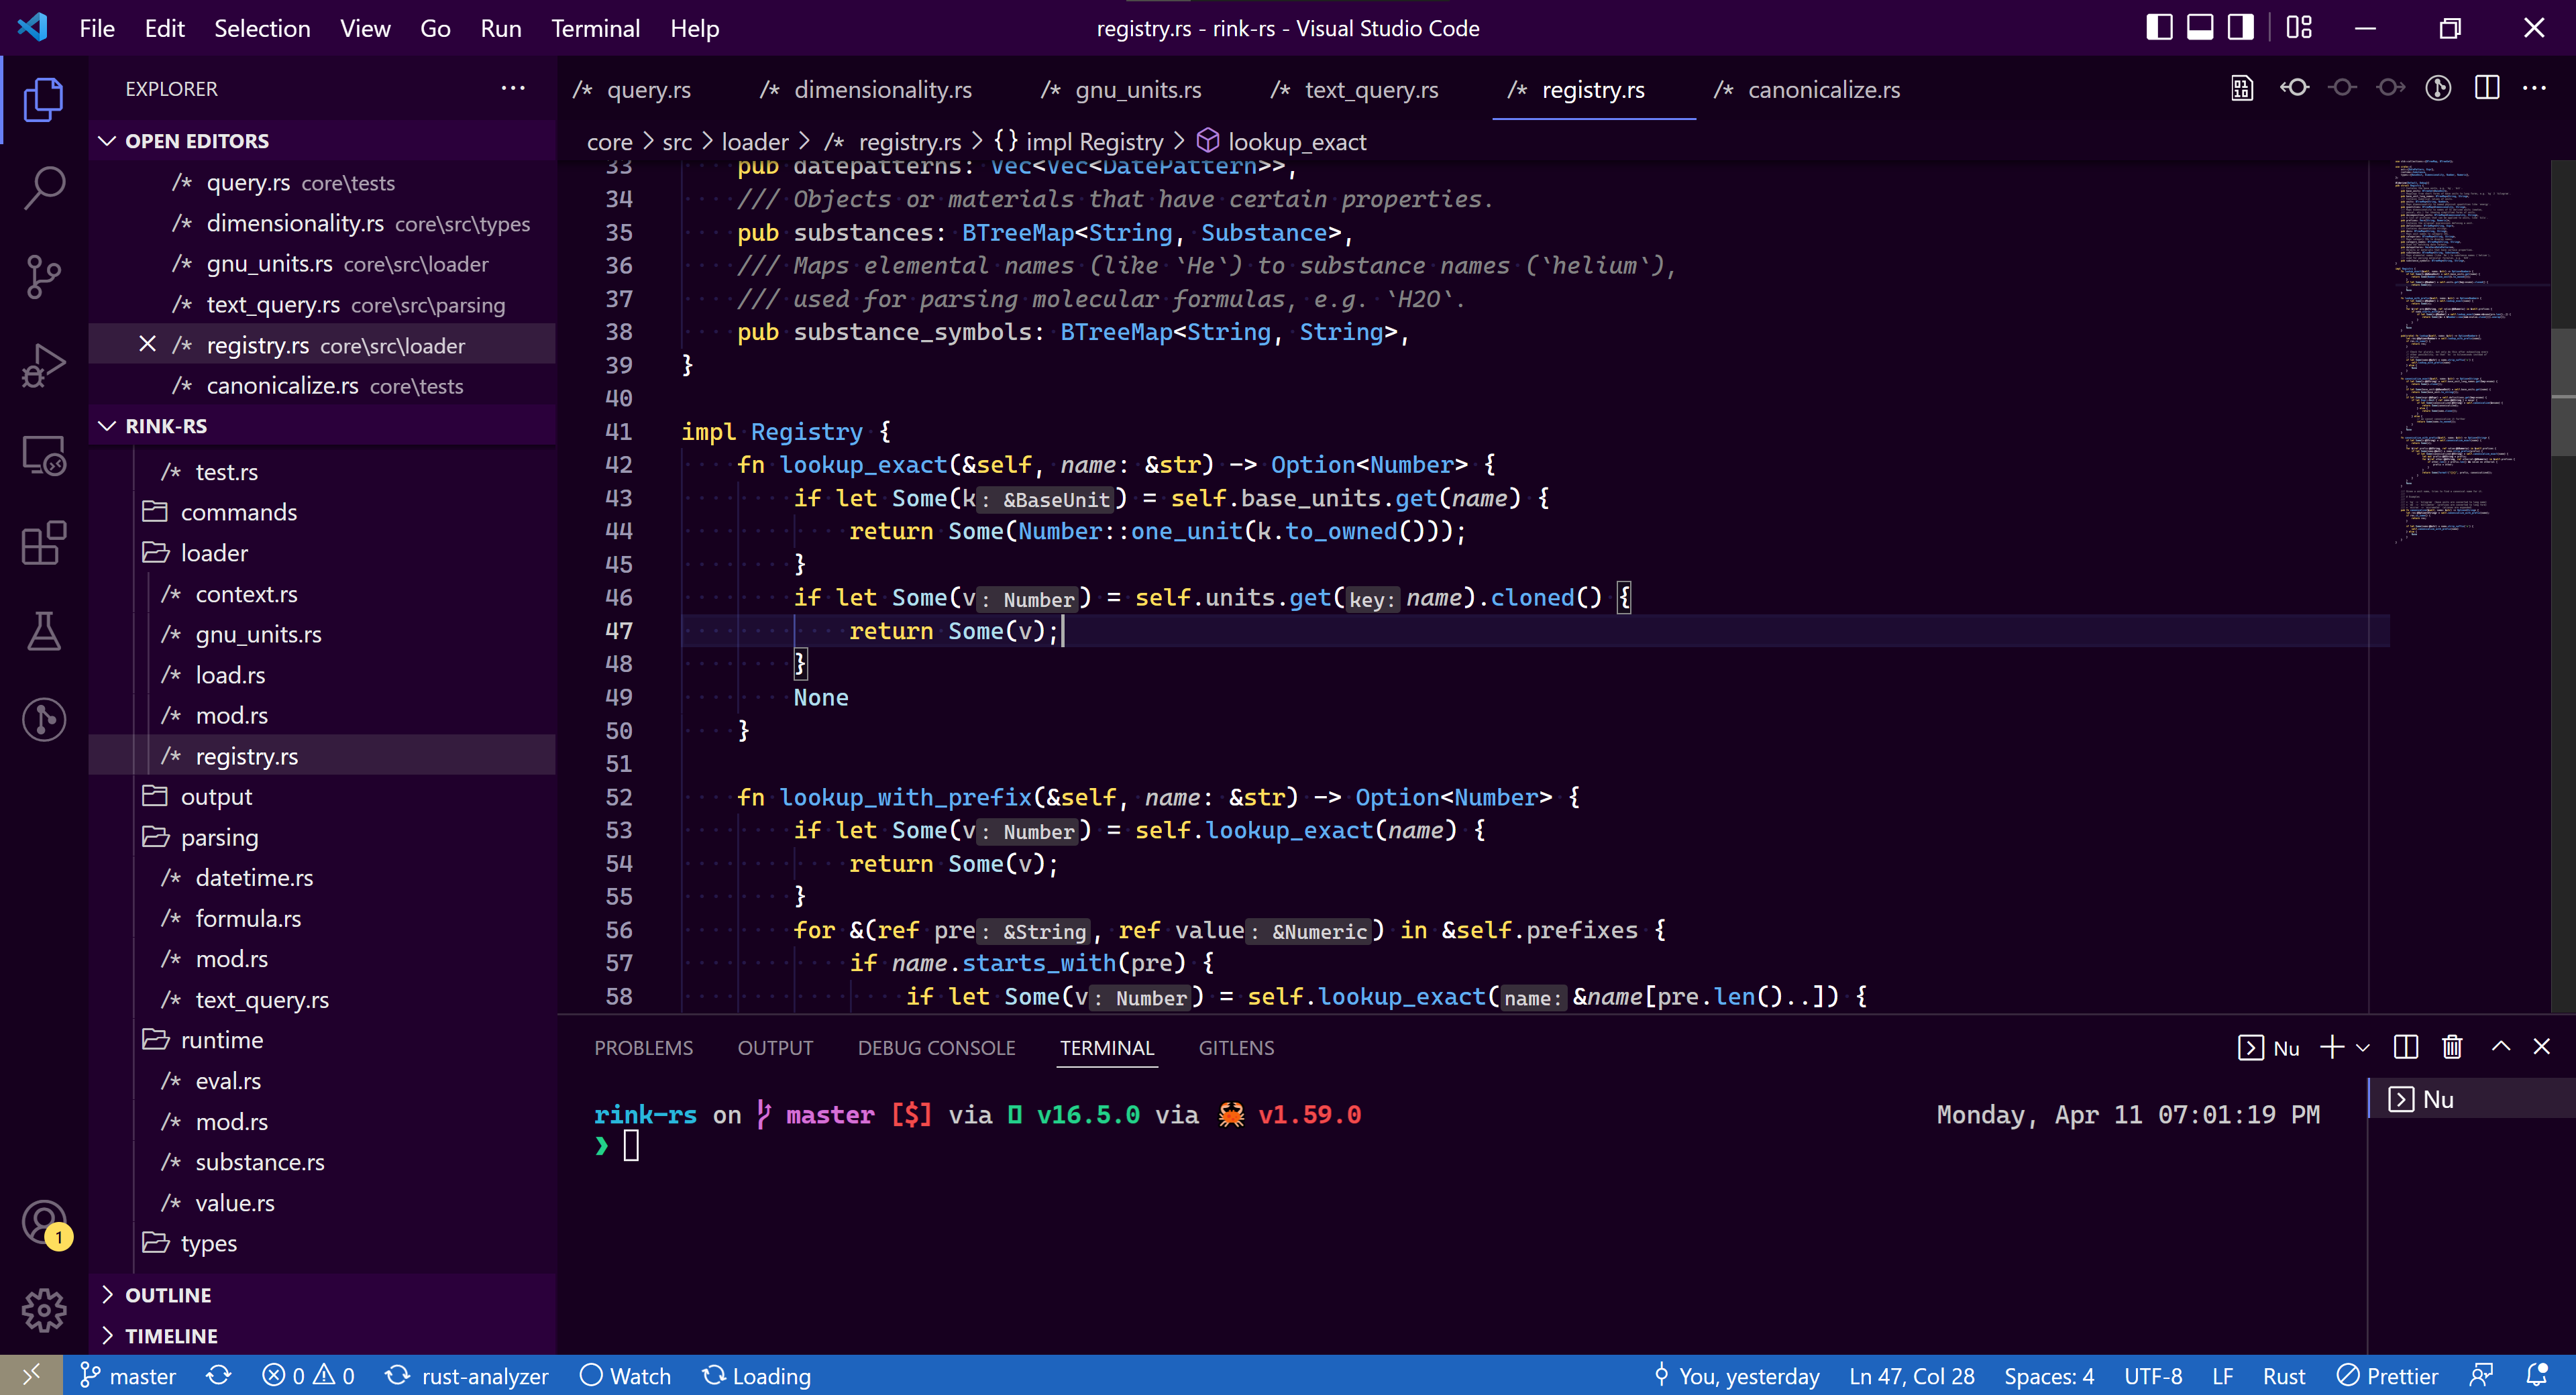2576x1395 pixels.
Task: Open the Testing flask view
Action: tap(44, 631)
